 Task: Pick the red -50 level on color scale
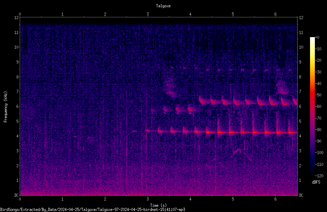pyautogui.click(x=312, y=95)
